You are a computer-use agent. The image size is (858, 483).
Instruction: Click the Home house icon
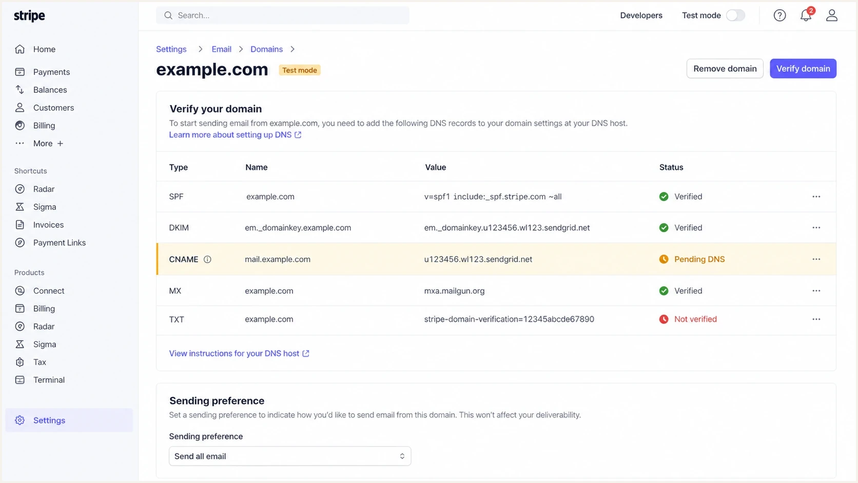click(x=20, y=49)
